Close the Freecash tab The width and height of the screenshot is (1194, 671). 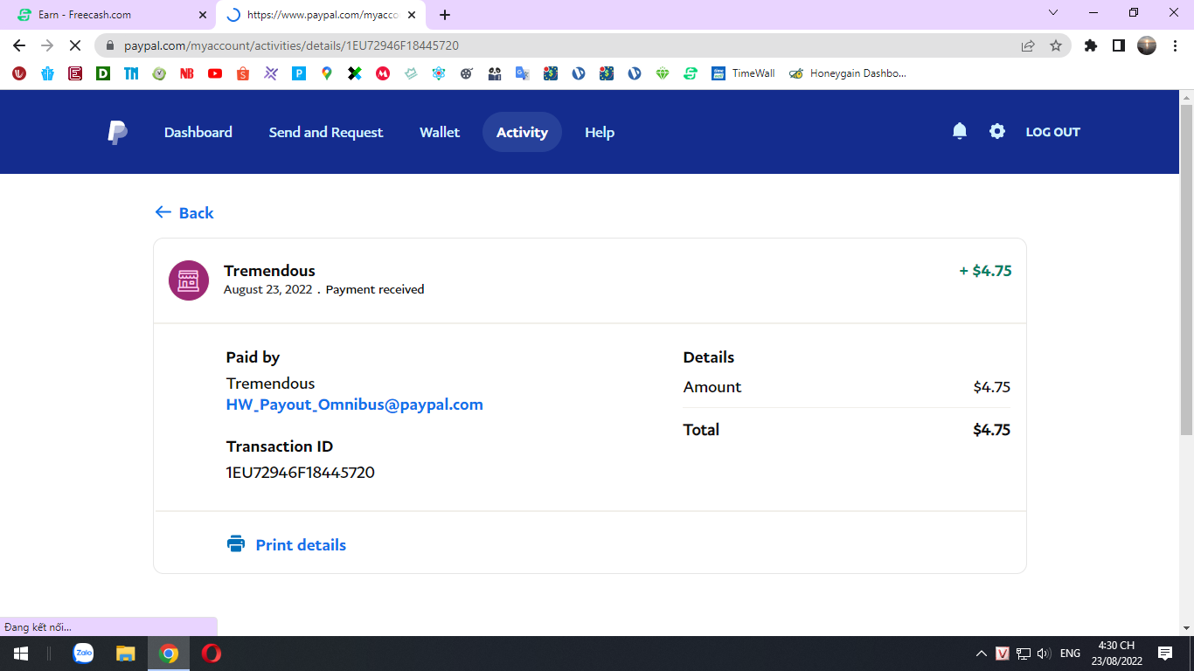tap(203, 15)
